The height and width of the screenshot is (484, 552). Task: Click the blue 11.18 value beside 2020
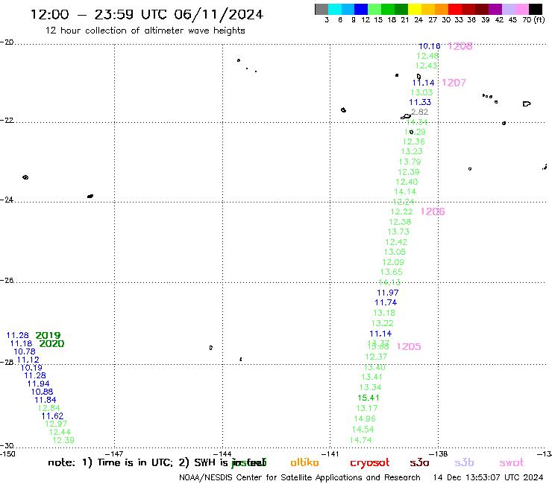pos(21,343)
